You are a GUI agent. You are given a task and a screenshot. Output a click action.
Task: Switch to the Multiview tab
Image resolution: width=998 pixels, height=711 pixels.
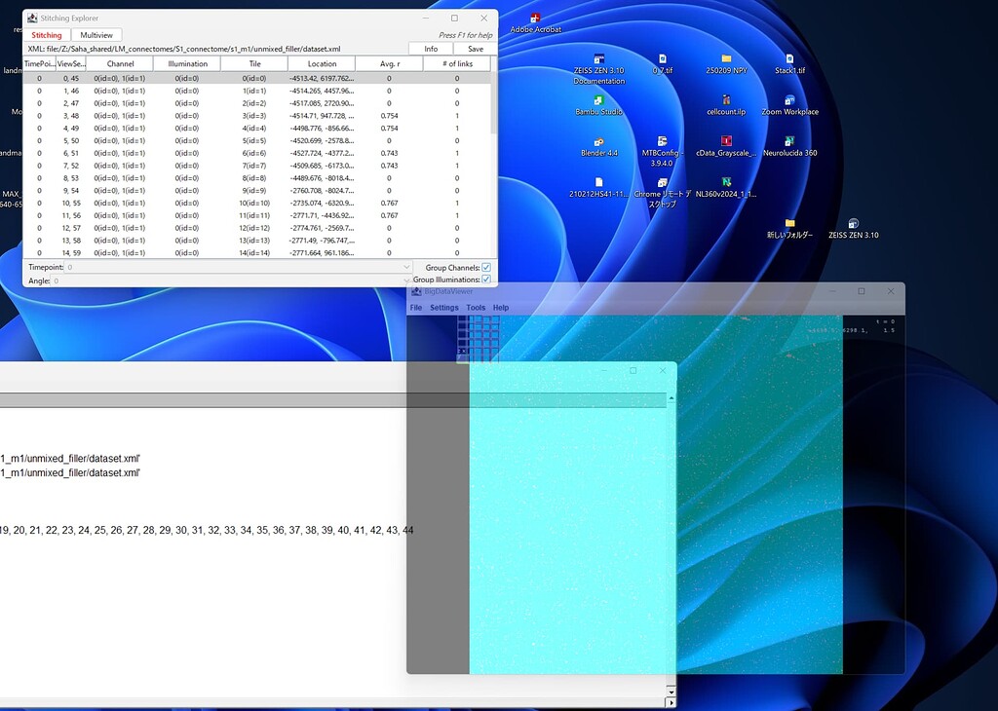coord(96,34)
